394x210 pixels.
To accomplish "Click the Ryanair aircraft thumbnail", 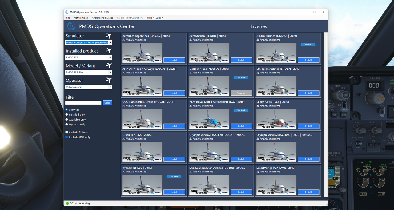I will (142, 185).
